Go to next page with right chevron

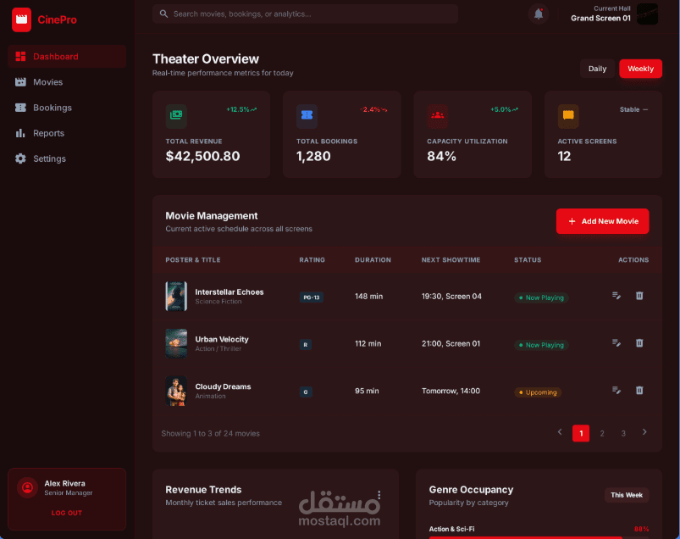click(644, 432)
